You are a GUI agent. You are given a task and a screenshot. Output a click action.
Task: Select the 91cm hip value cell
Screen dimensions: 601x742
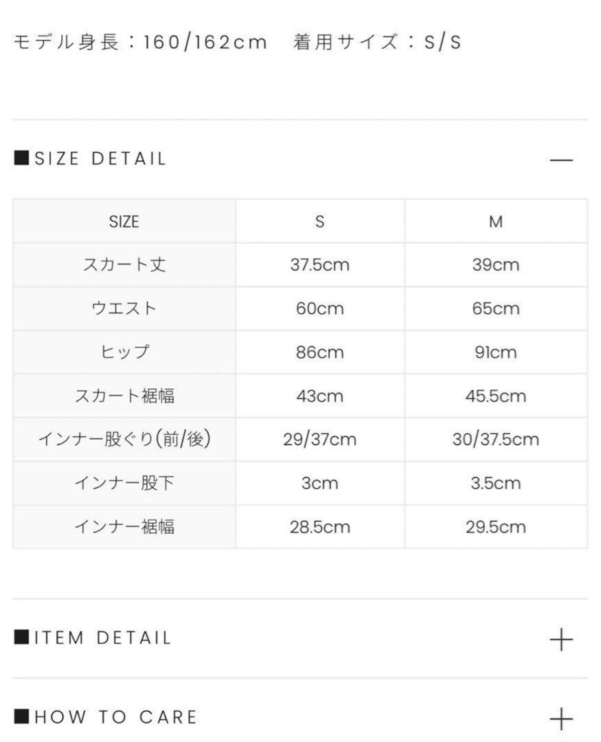496,352
